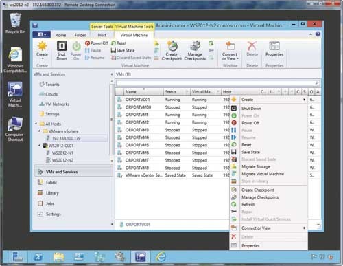The width and height of the screenshot is (343, 266).
Task: Select WS2012-N1 host in tree
Action: coord(60,153)
